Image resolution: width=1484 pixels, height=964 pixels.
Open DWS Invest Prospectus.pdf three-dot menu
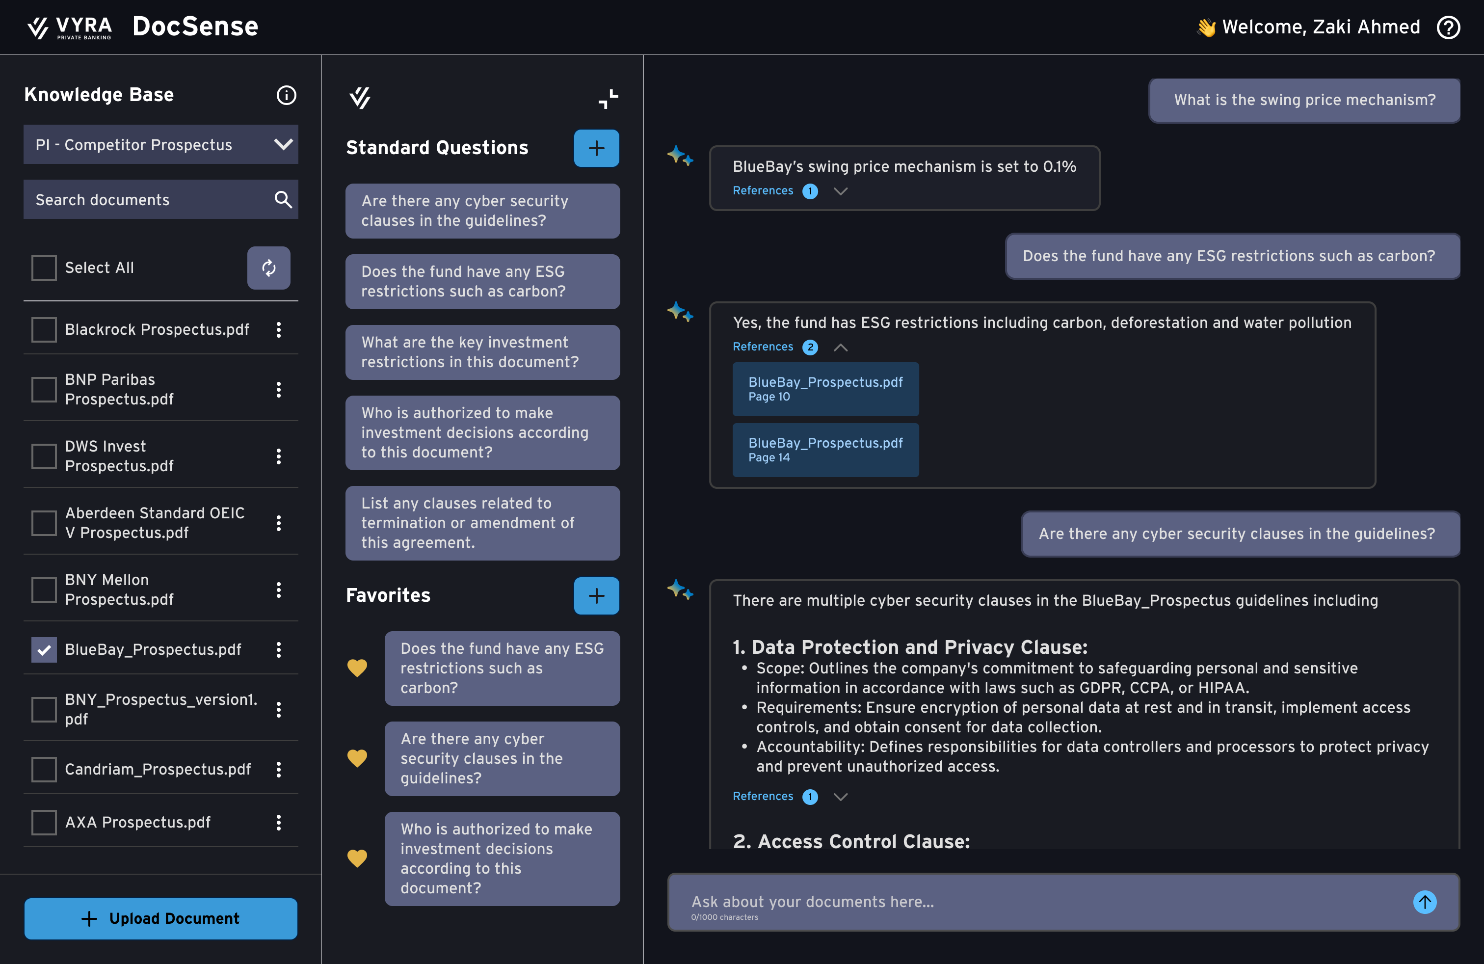[x=279, y=456]
